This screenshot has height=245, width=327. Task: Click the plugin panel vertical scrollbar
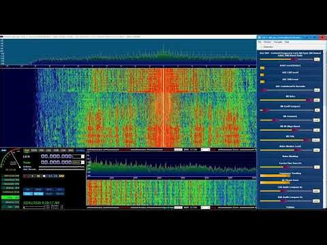coord(324,129)
